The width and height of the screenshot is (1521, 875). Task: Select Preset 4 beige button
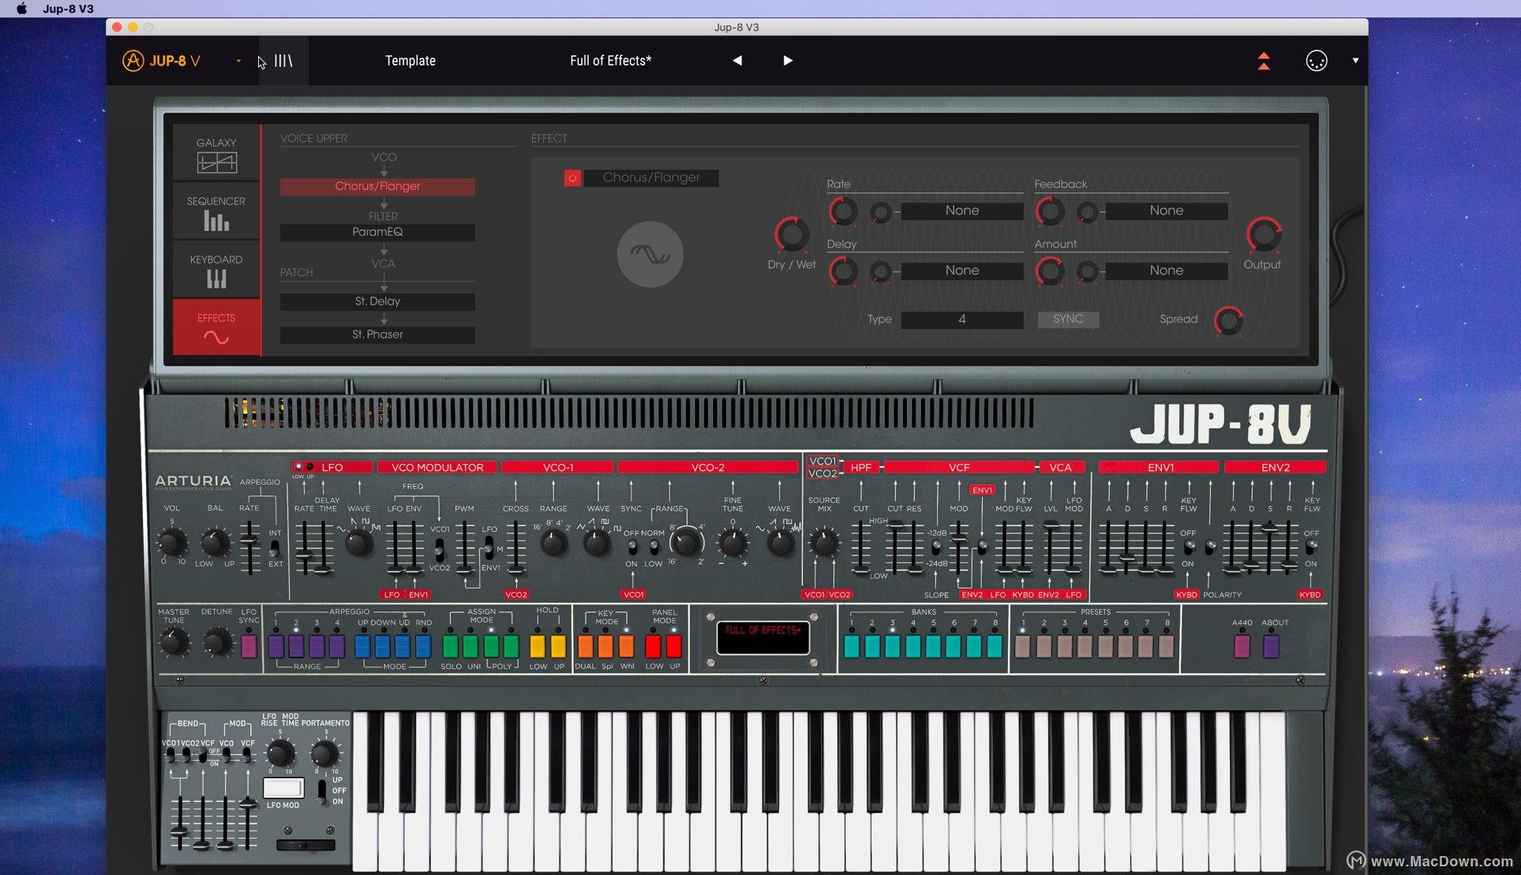(1085, 647)
